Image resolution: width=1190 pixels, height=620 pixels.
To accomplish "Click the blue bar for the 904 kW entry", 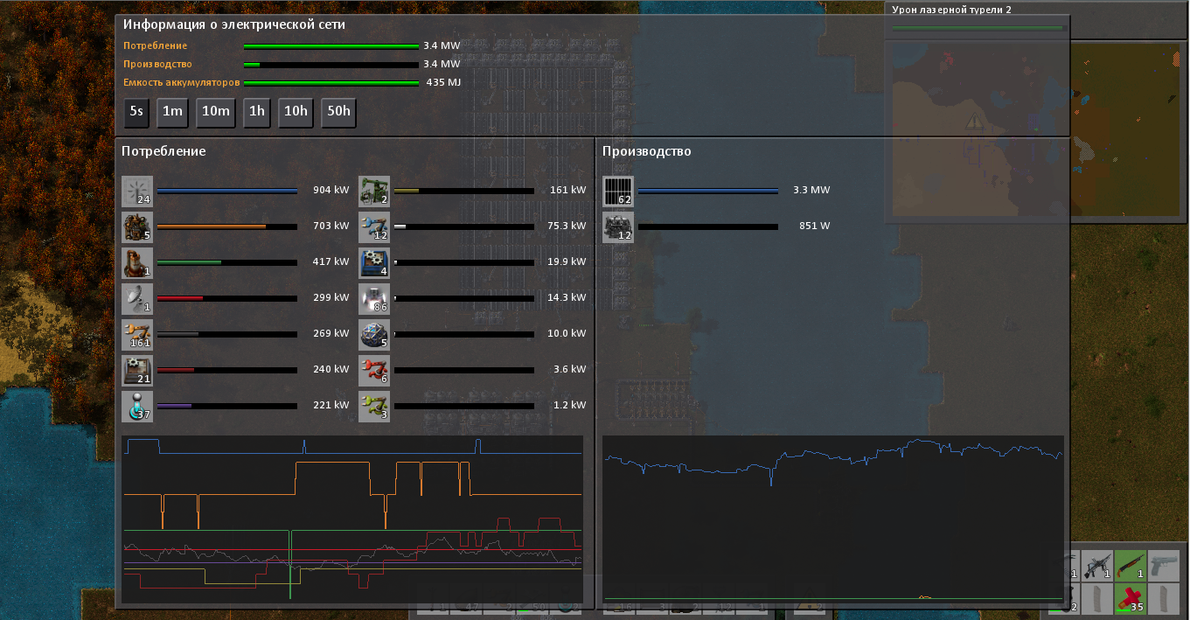I will pos(227,190).
